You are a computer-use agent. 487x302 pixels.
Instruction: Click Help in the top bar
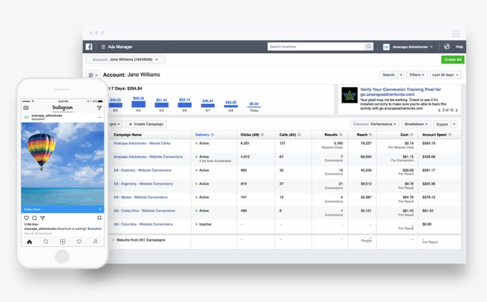point(459,47)
